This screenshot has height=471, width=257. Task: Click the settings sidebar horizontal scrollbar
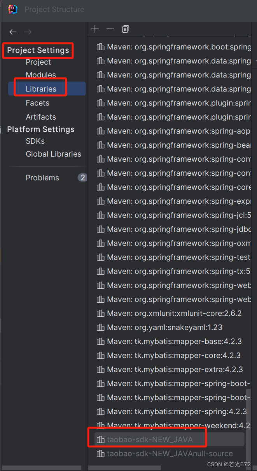[42, 467]
